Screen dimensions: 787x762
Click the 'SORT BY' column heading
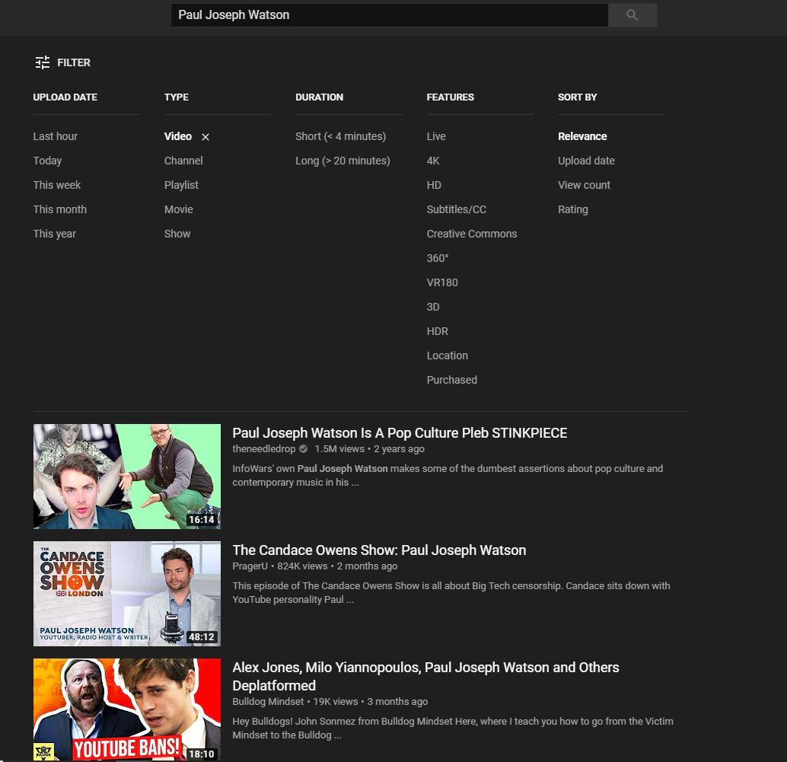pyautogui.click(x=577, y=97)
